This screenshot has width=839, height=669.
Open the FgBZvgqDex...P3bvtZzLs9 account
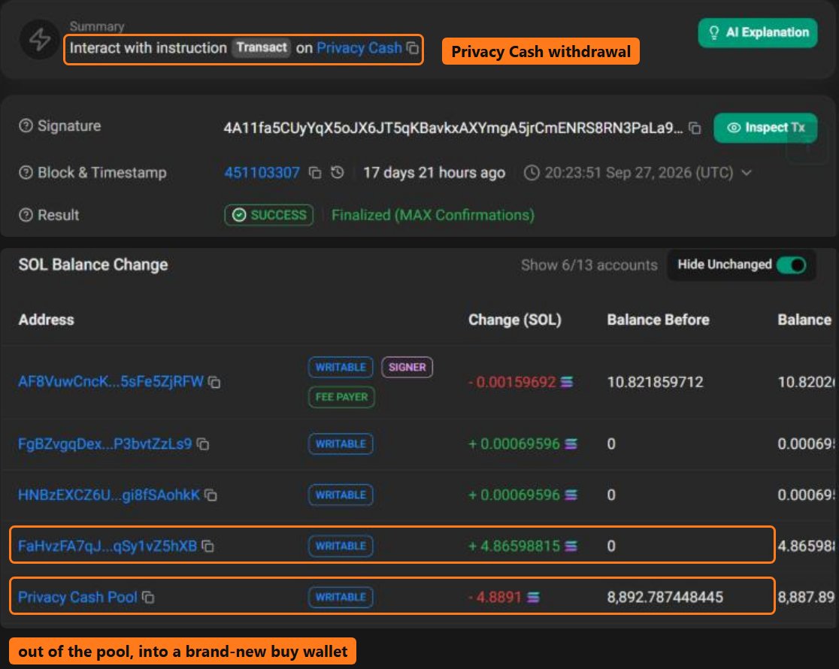coord(105,443)
